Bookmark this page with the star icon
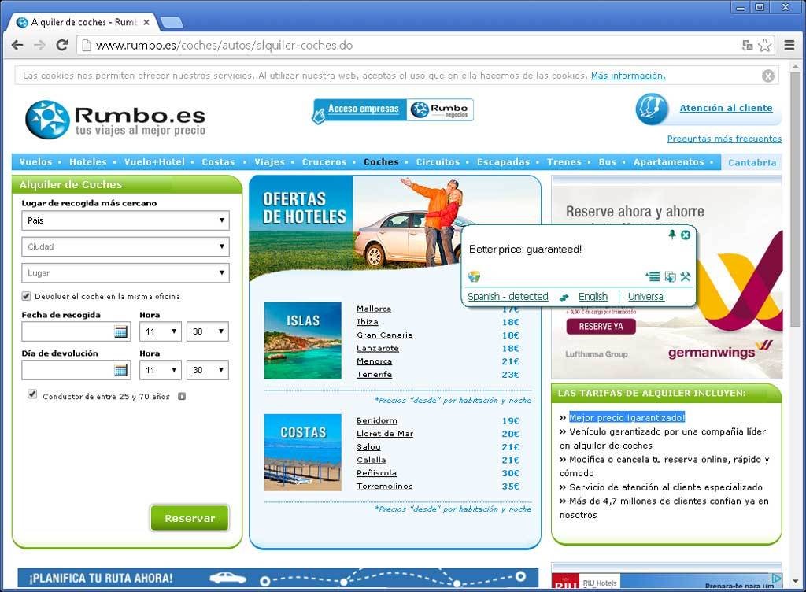This screenshot has height=592, width=806. coord(764,45)
